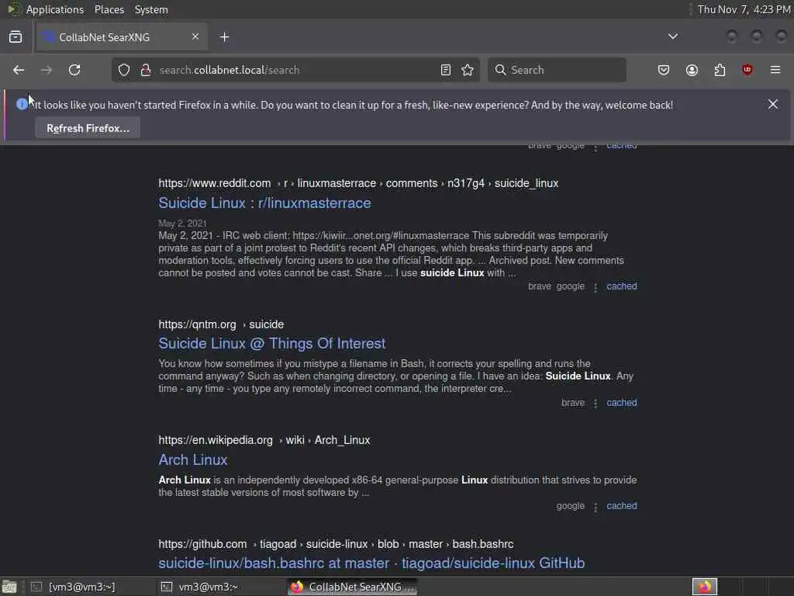794x596 pixels.
Task: Open the Arch Linux Wikipedia result
Action: tap(193, 459)
